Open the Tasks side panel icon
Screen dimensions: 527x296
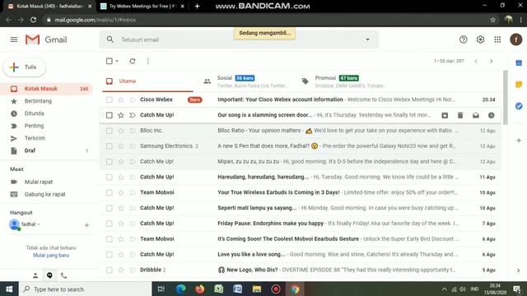pos(519,106)
